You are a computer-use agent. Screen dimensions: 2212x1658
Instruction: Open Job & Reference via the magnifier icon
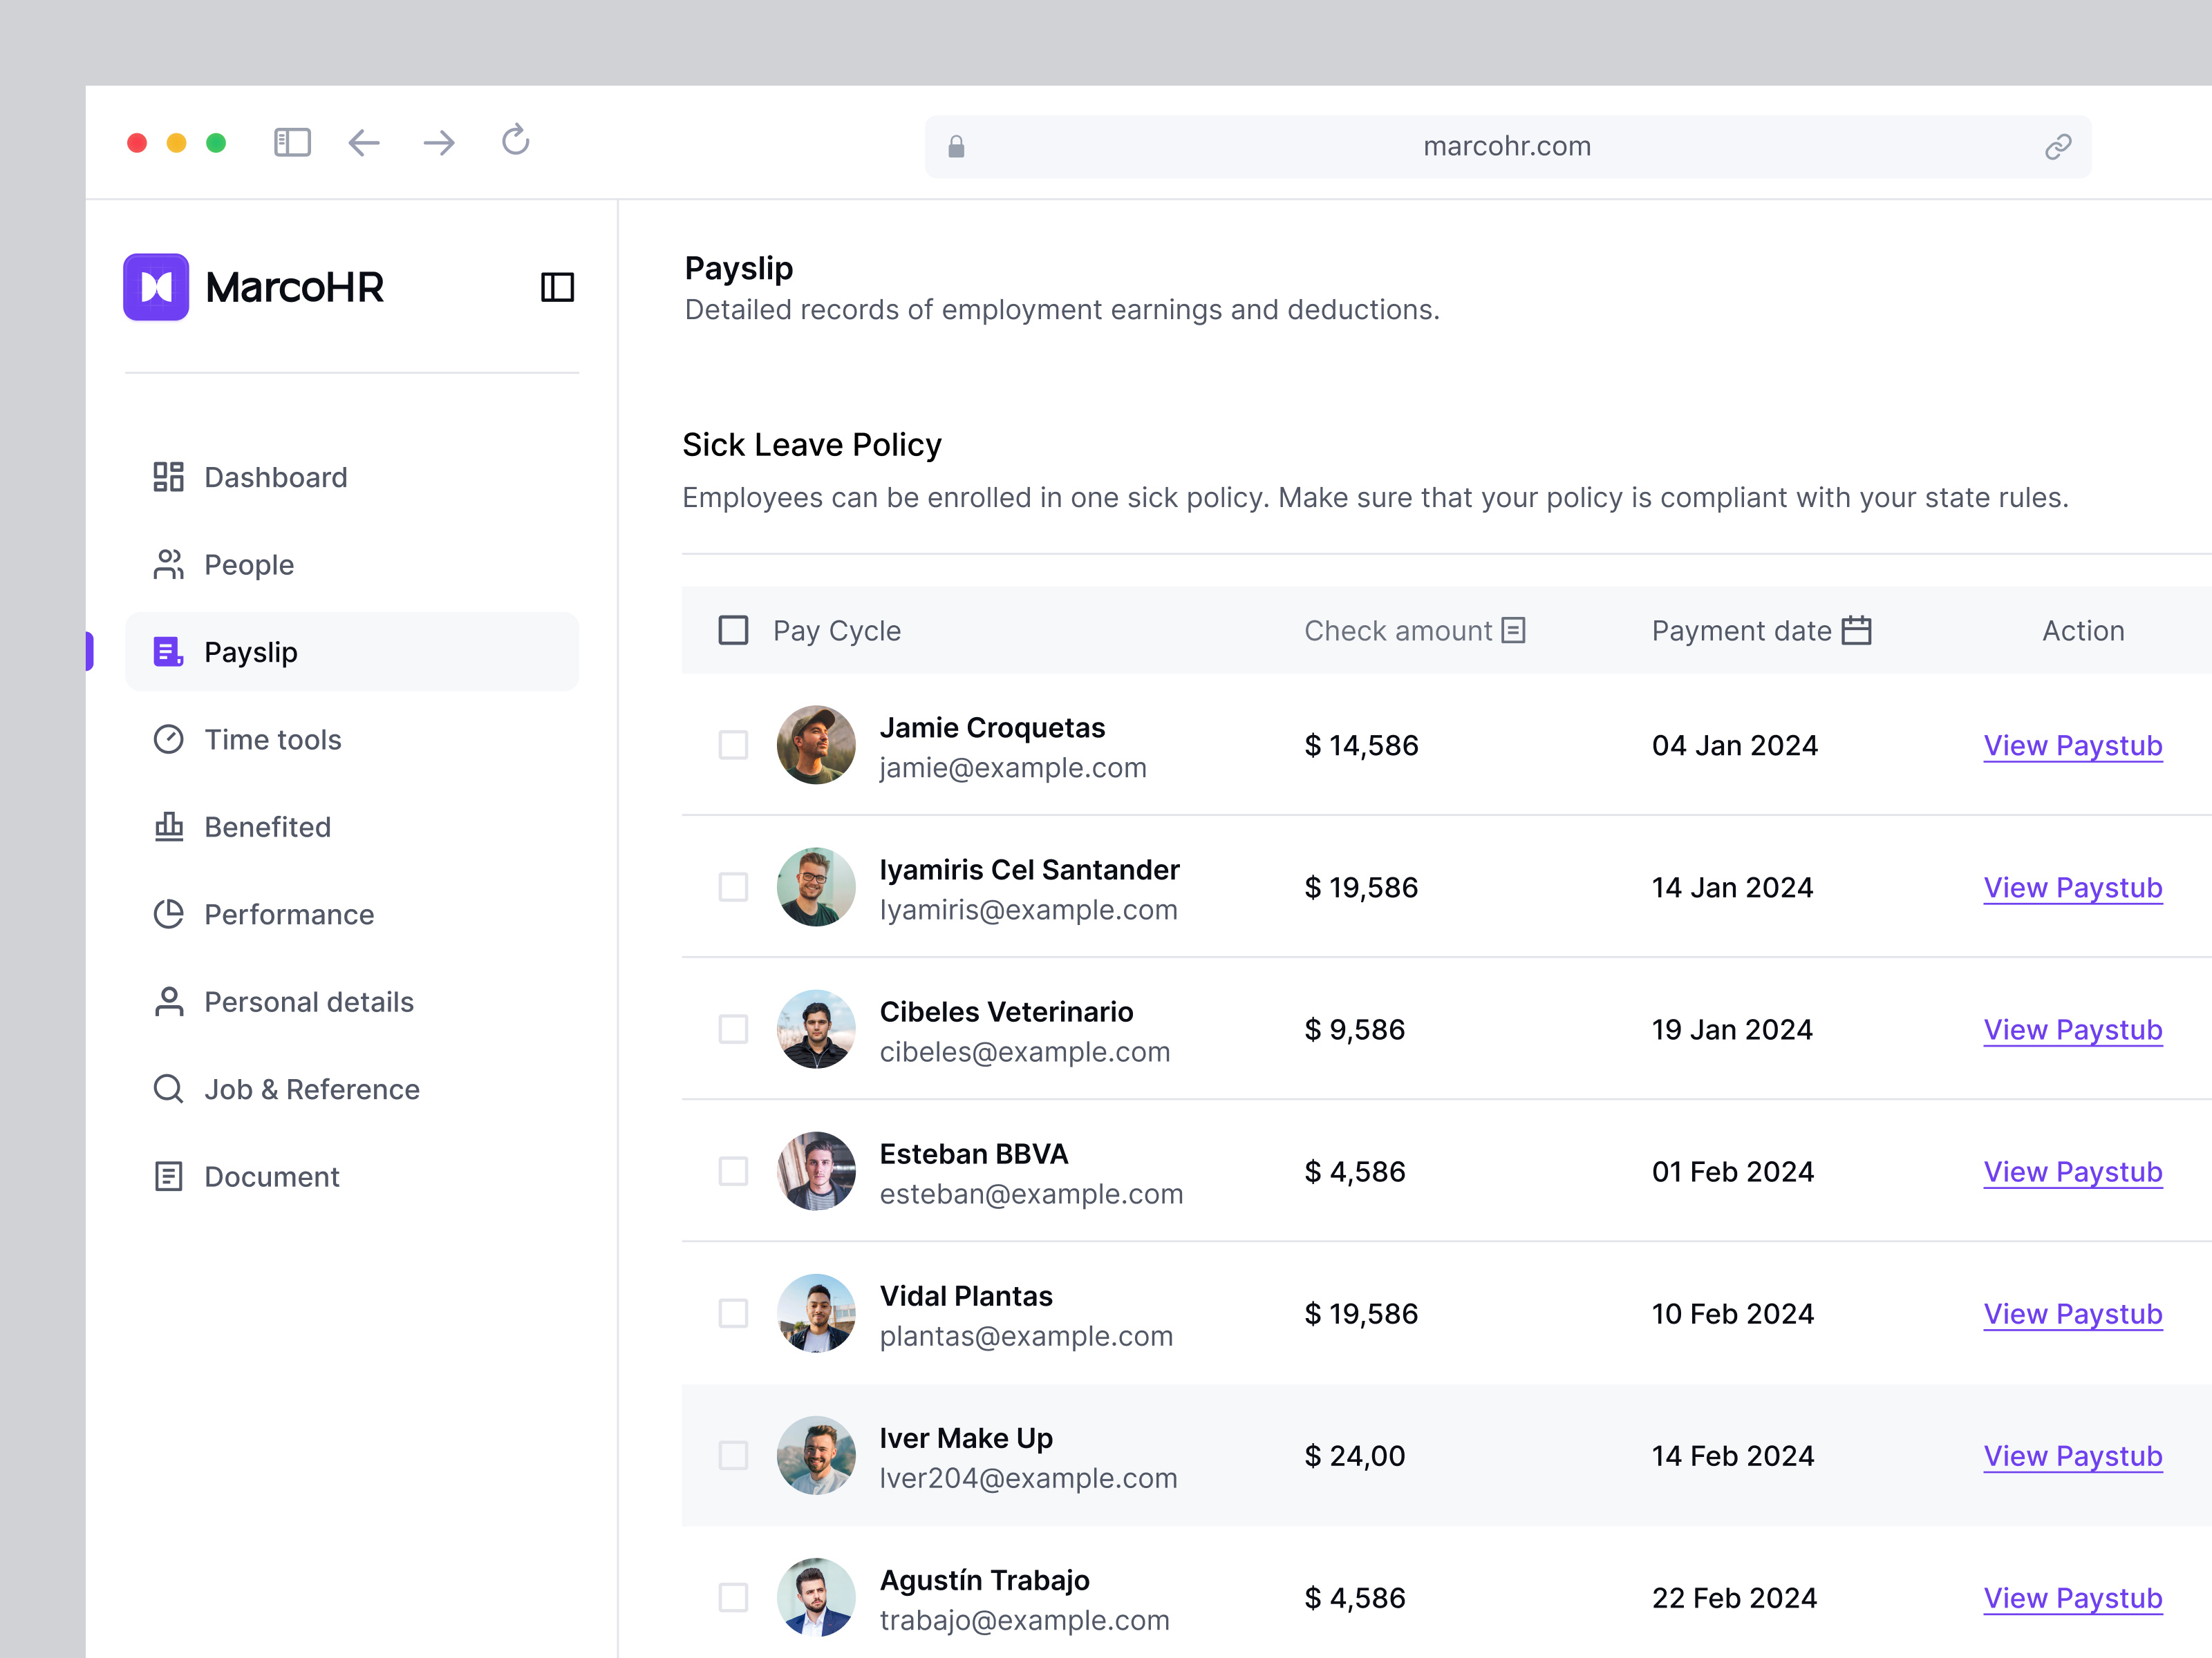pyautogui.click(x=168, y=1089)
